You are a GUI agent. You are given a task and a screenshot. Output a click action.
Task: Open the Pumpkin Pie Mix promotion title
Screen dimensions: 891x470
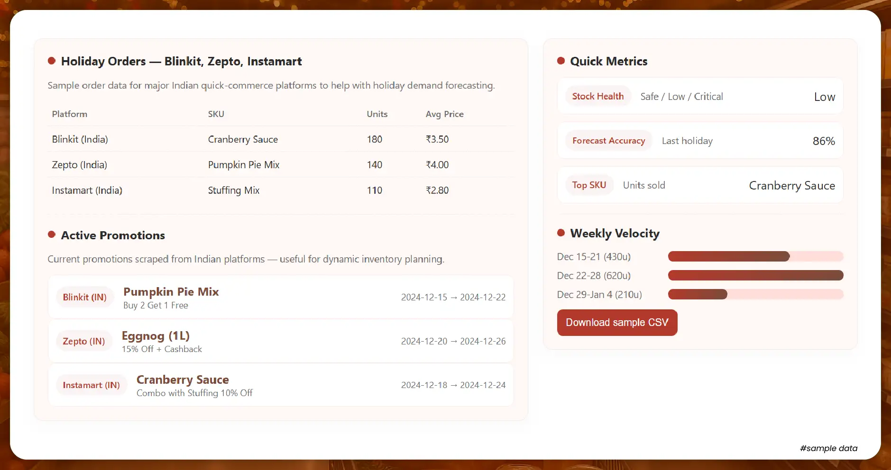[x=171, y=292]
